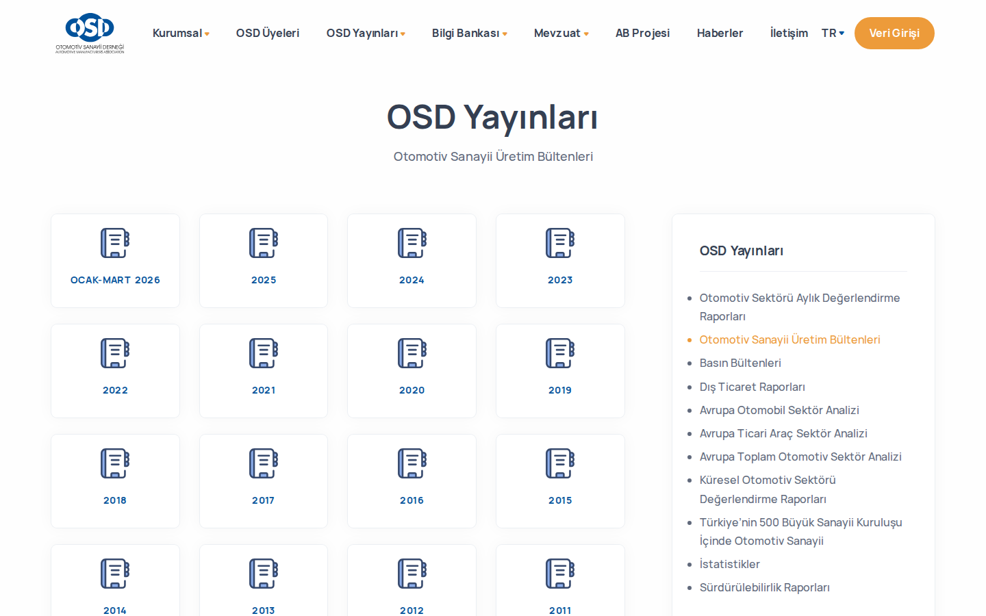Select the 2019 bulletin notebook icon

pyautogui.click(x=560, y=353)
